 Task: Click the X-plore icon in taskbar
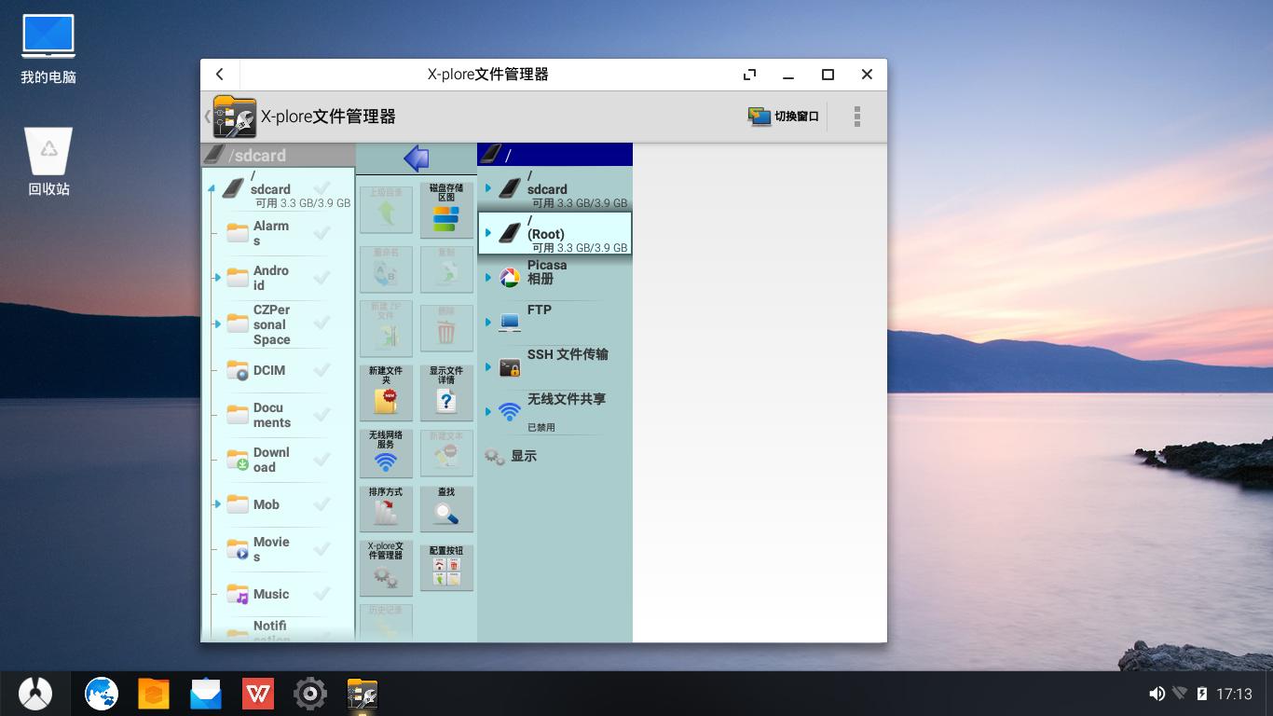(x=363, y=694)
